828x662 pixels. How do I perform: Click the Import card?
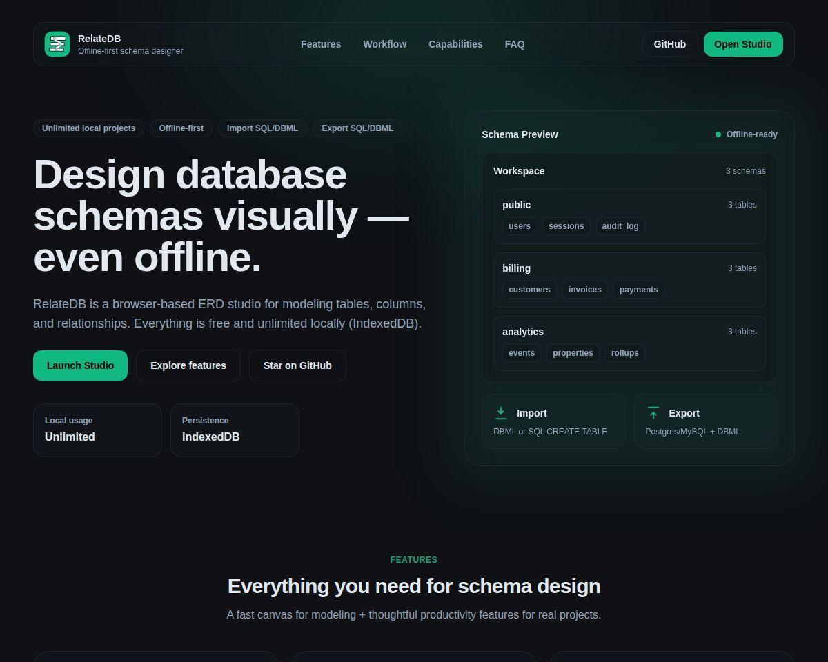tap(553, 421)
